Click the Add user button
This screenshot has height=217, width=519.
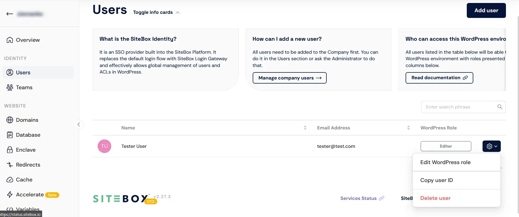[x=486, y=10]
